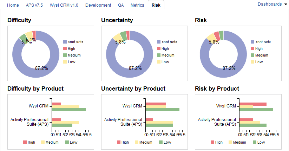The width and height of the screenshot is (289, 151).
Task: Select the Development tab
Action: [98, 5]
